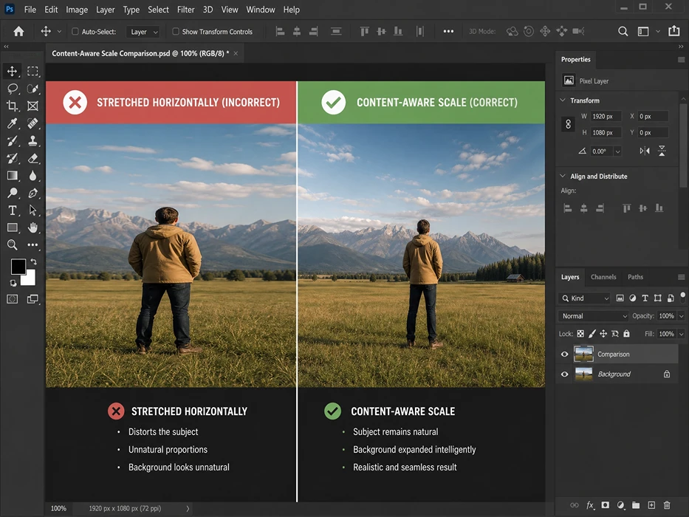Screen dimensions: 689x517
Task: Switch to the Channels tab
Action: point(603,277)
